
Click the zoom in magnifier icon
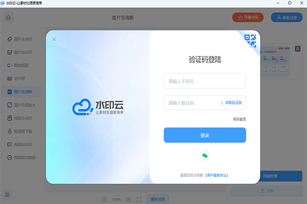click(x=128, y=199)
